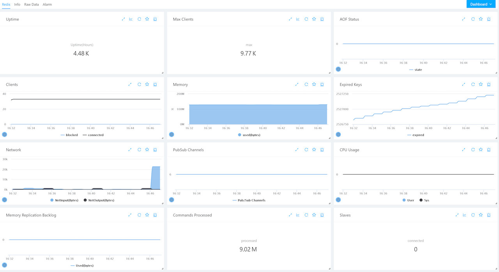Open the Raw Data tab
The width and height of the screenshot is (499, 272).
point(31,4)
